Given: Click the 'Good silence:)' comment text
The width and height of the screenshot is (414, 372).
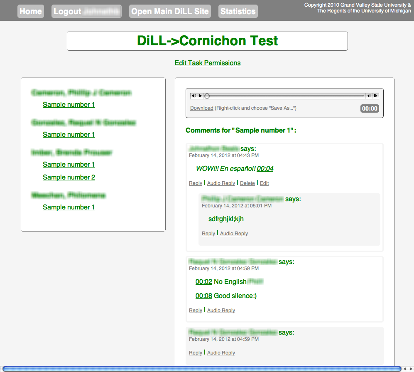Looking at the screenshot, I should (235, 296).
